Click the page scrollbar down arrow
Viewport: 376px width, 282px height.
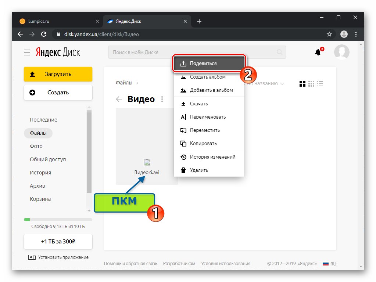tap(361, 267)
